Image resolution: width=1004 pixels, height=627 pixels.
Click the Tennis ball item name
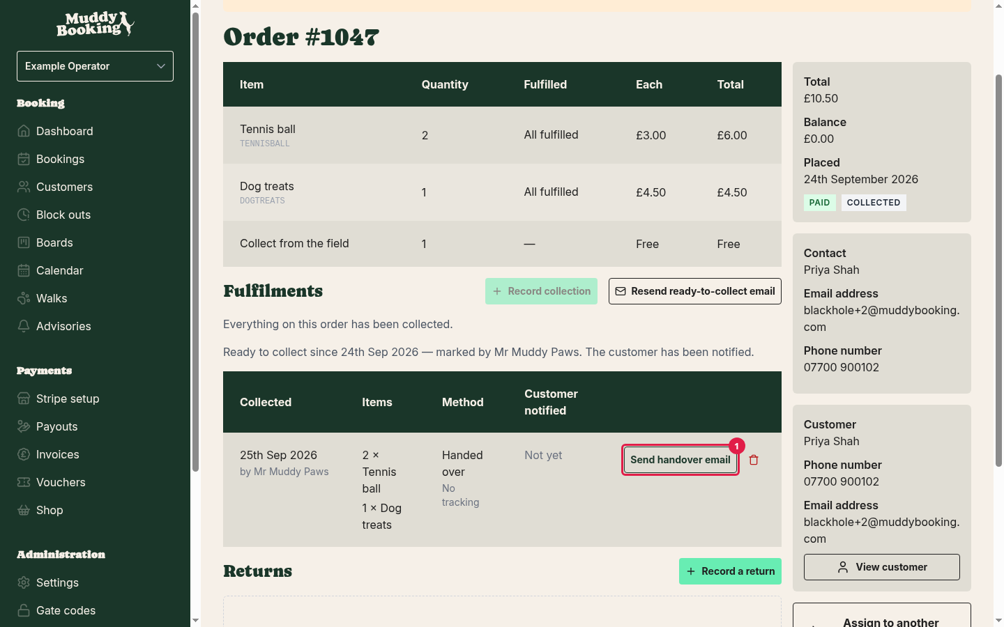point(268,129)
